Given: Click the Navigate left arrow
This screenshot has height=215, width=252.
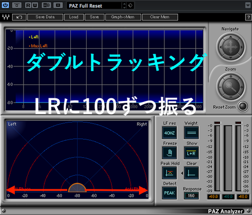Looking at the screenshot, I should point(220,47).
